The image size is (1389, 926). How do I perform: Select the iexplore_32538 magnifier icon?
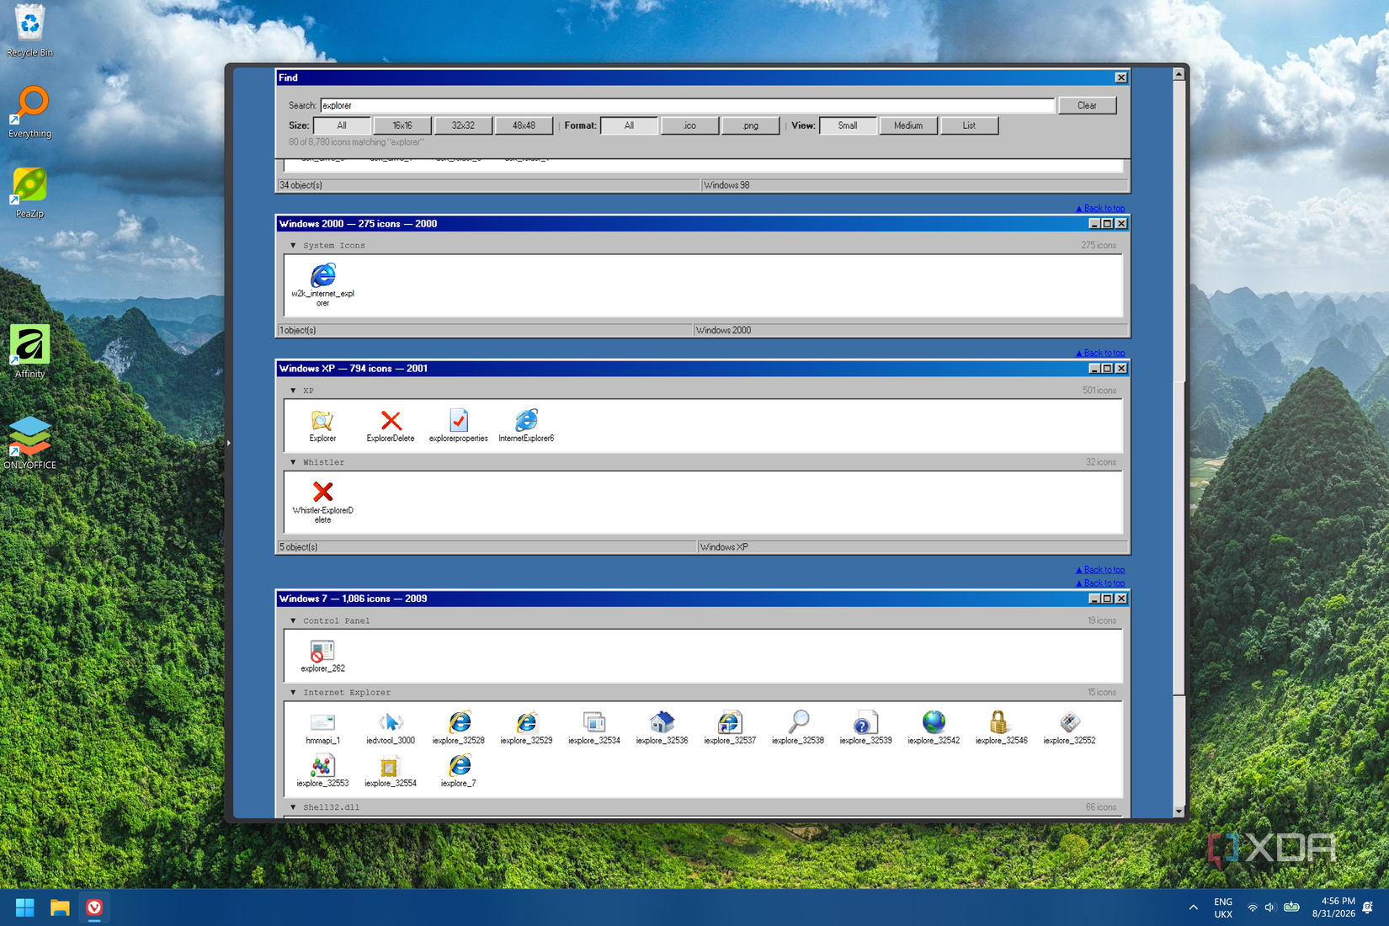pos(798,728)
